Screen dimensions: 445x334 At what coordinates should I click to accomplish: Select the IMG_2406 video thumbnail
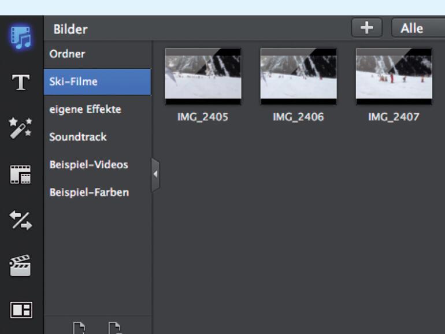point(299,76)
